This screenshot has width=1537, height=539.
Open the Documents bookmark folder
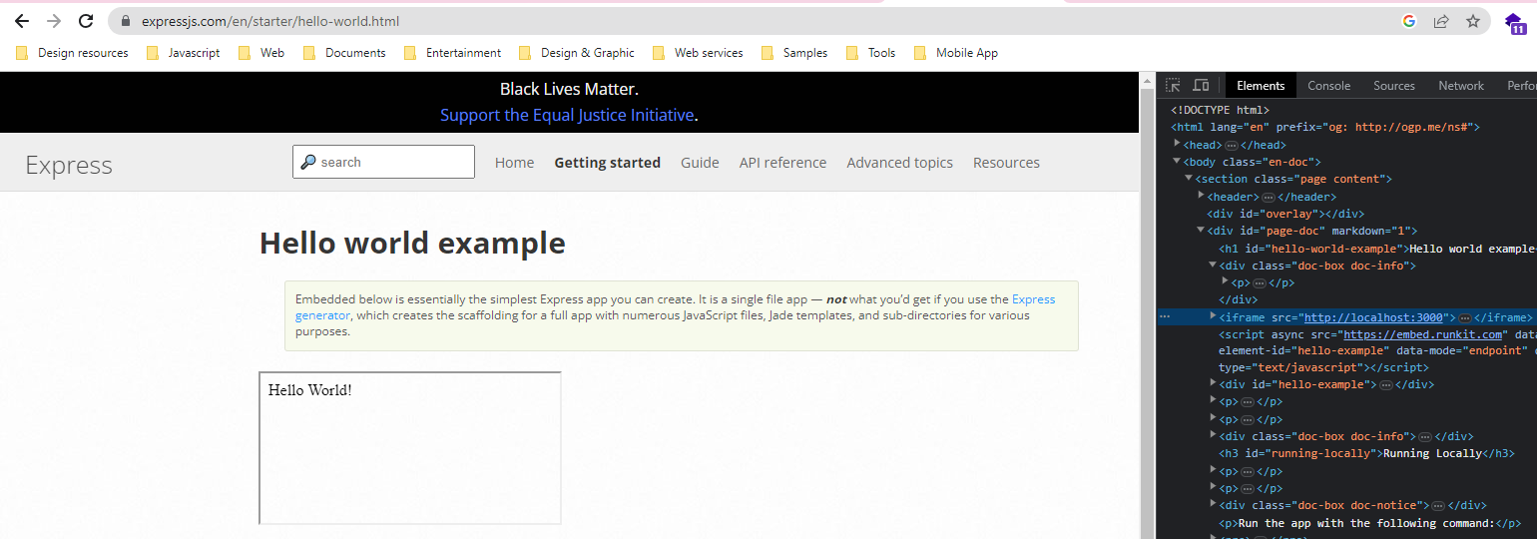coord(344,53)
